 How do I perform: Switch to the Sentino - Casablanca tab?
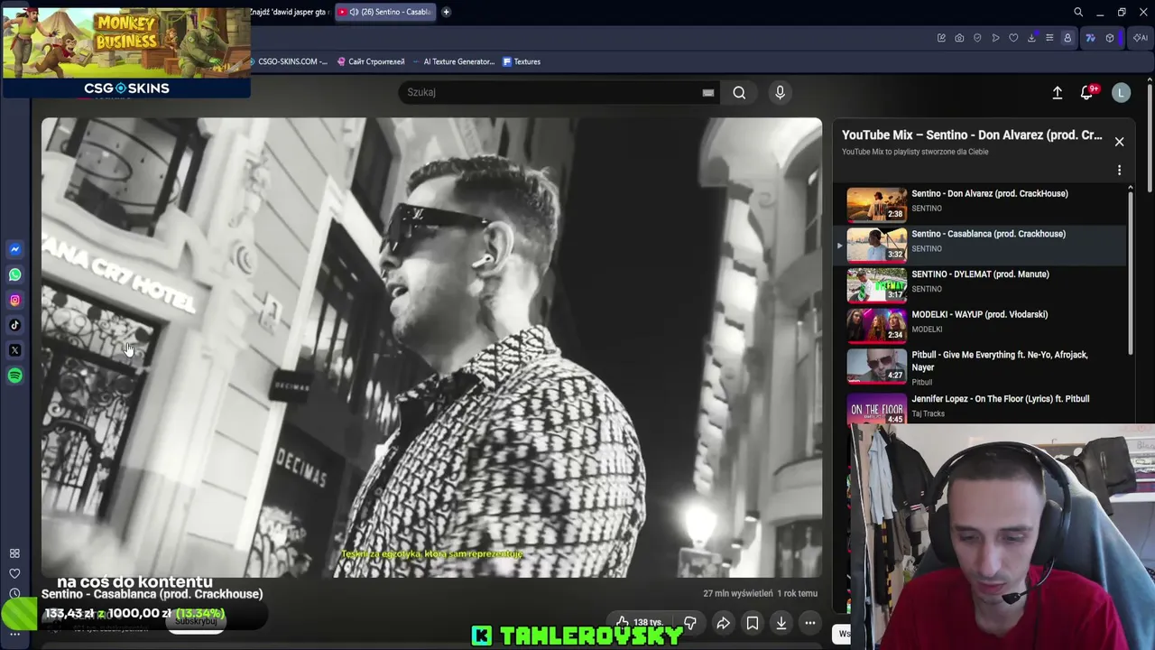pyautogui.click(x=385, y=12)
